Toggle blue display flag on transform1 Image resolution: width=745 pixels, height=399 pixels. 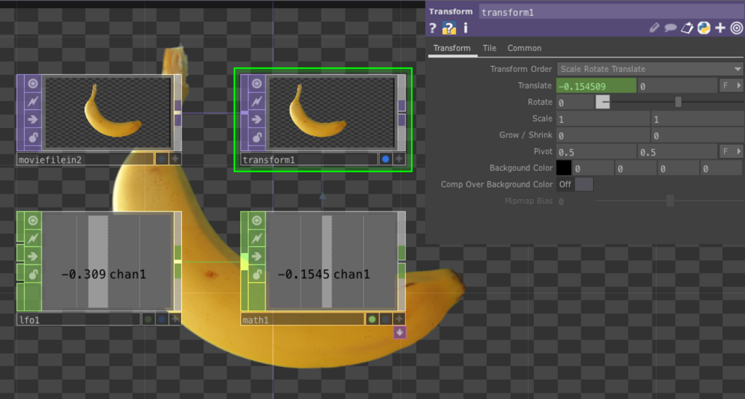[x=386, y=159]
